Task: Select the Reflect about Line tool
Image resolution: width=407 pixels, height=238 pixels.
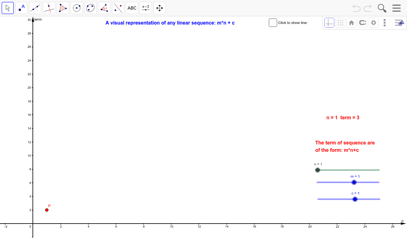Action: pyautogui.click(x=118, y=8)
